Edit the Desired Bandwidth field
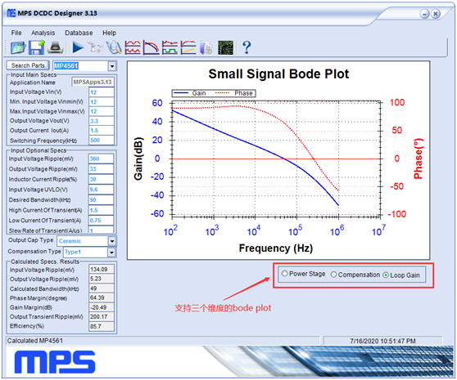Screen dimensions: 457x380 pos(101,199)
